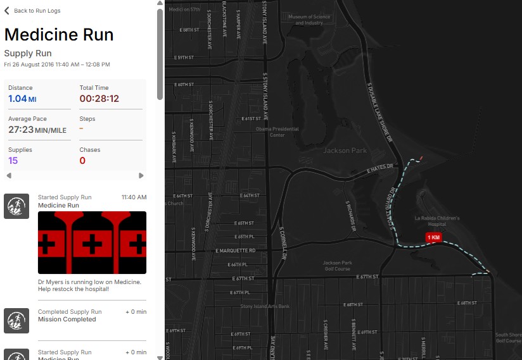Screen dimensions: 522x360
Task: Click the Fri 26 August 2016 date line
Action: (57, 65)
